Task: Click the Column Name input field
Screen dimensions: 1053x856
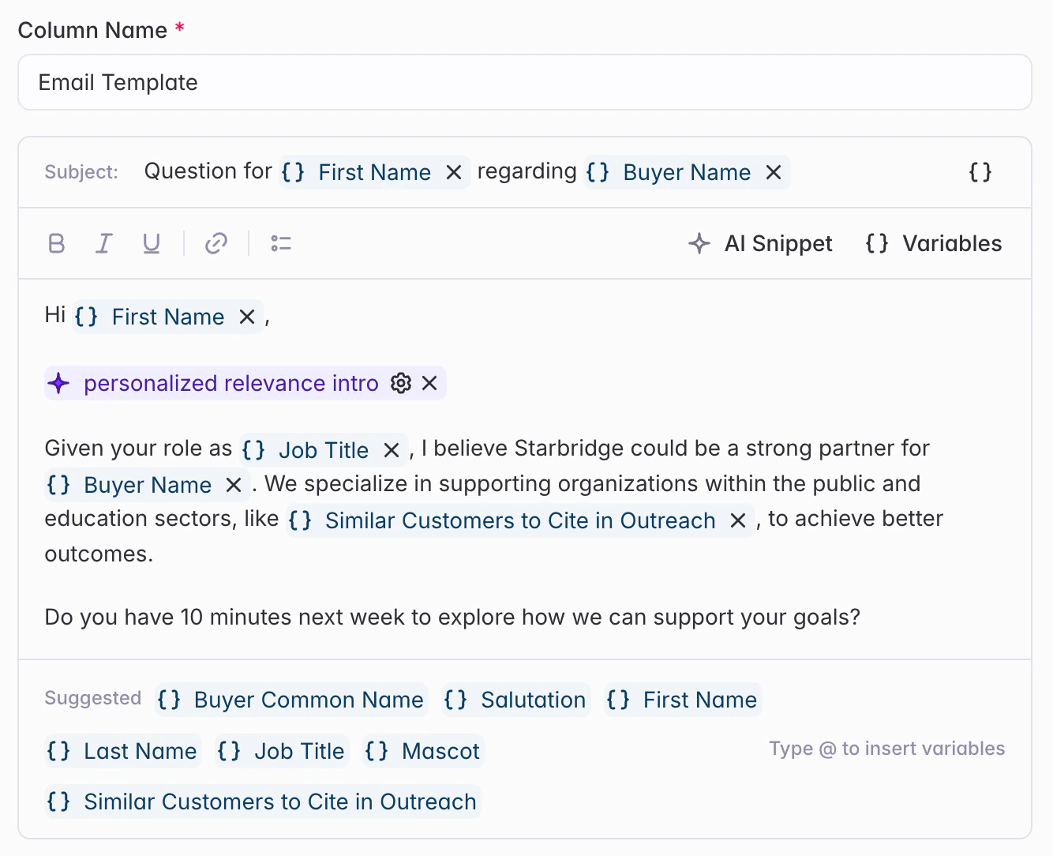Action: (x=525, y=82)
